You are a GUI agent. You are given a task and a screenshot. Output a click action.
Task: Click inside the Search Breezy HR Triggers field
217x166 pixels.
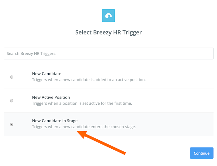click(108, 54)
